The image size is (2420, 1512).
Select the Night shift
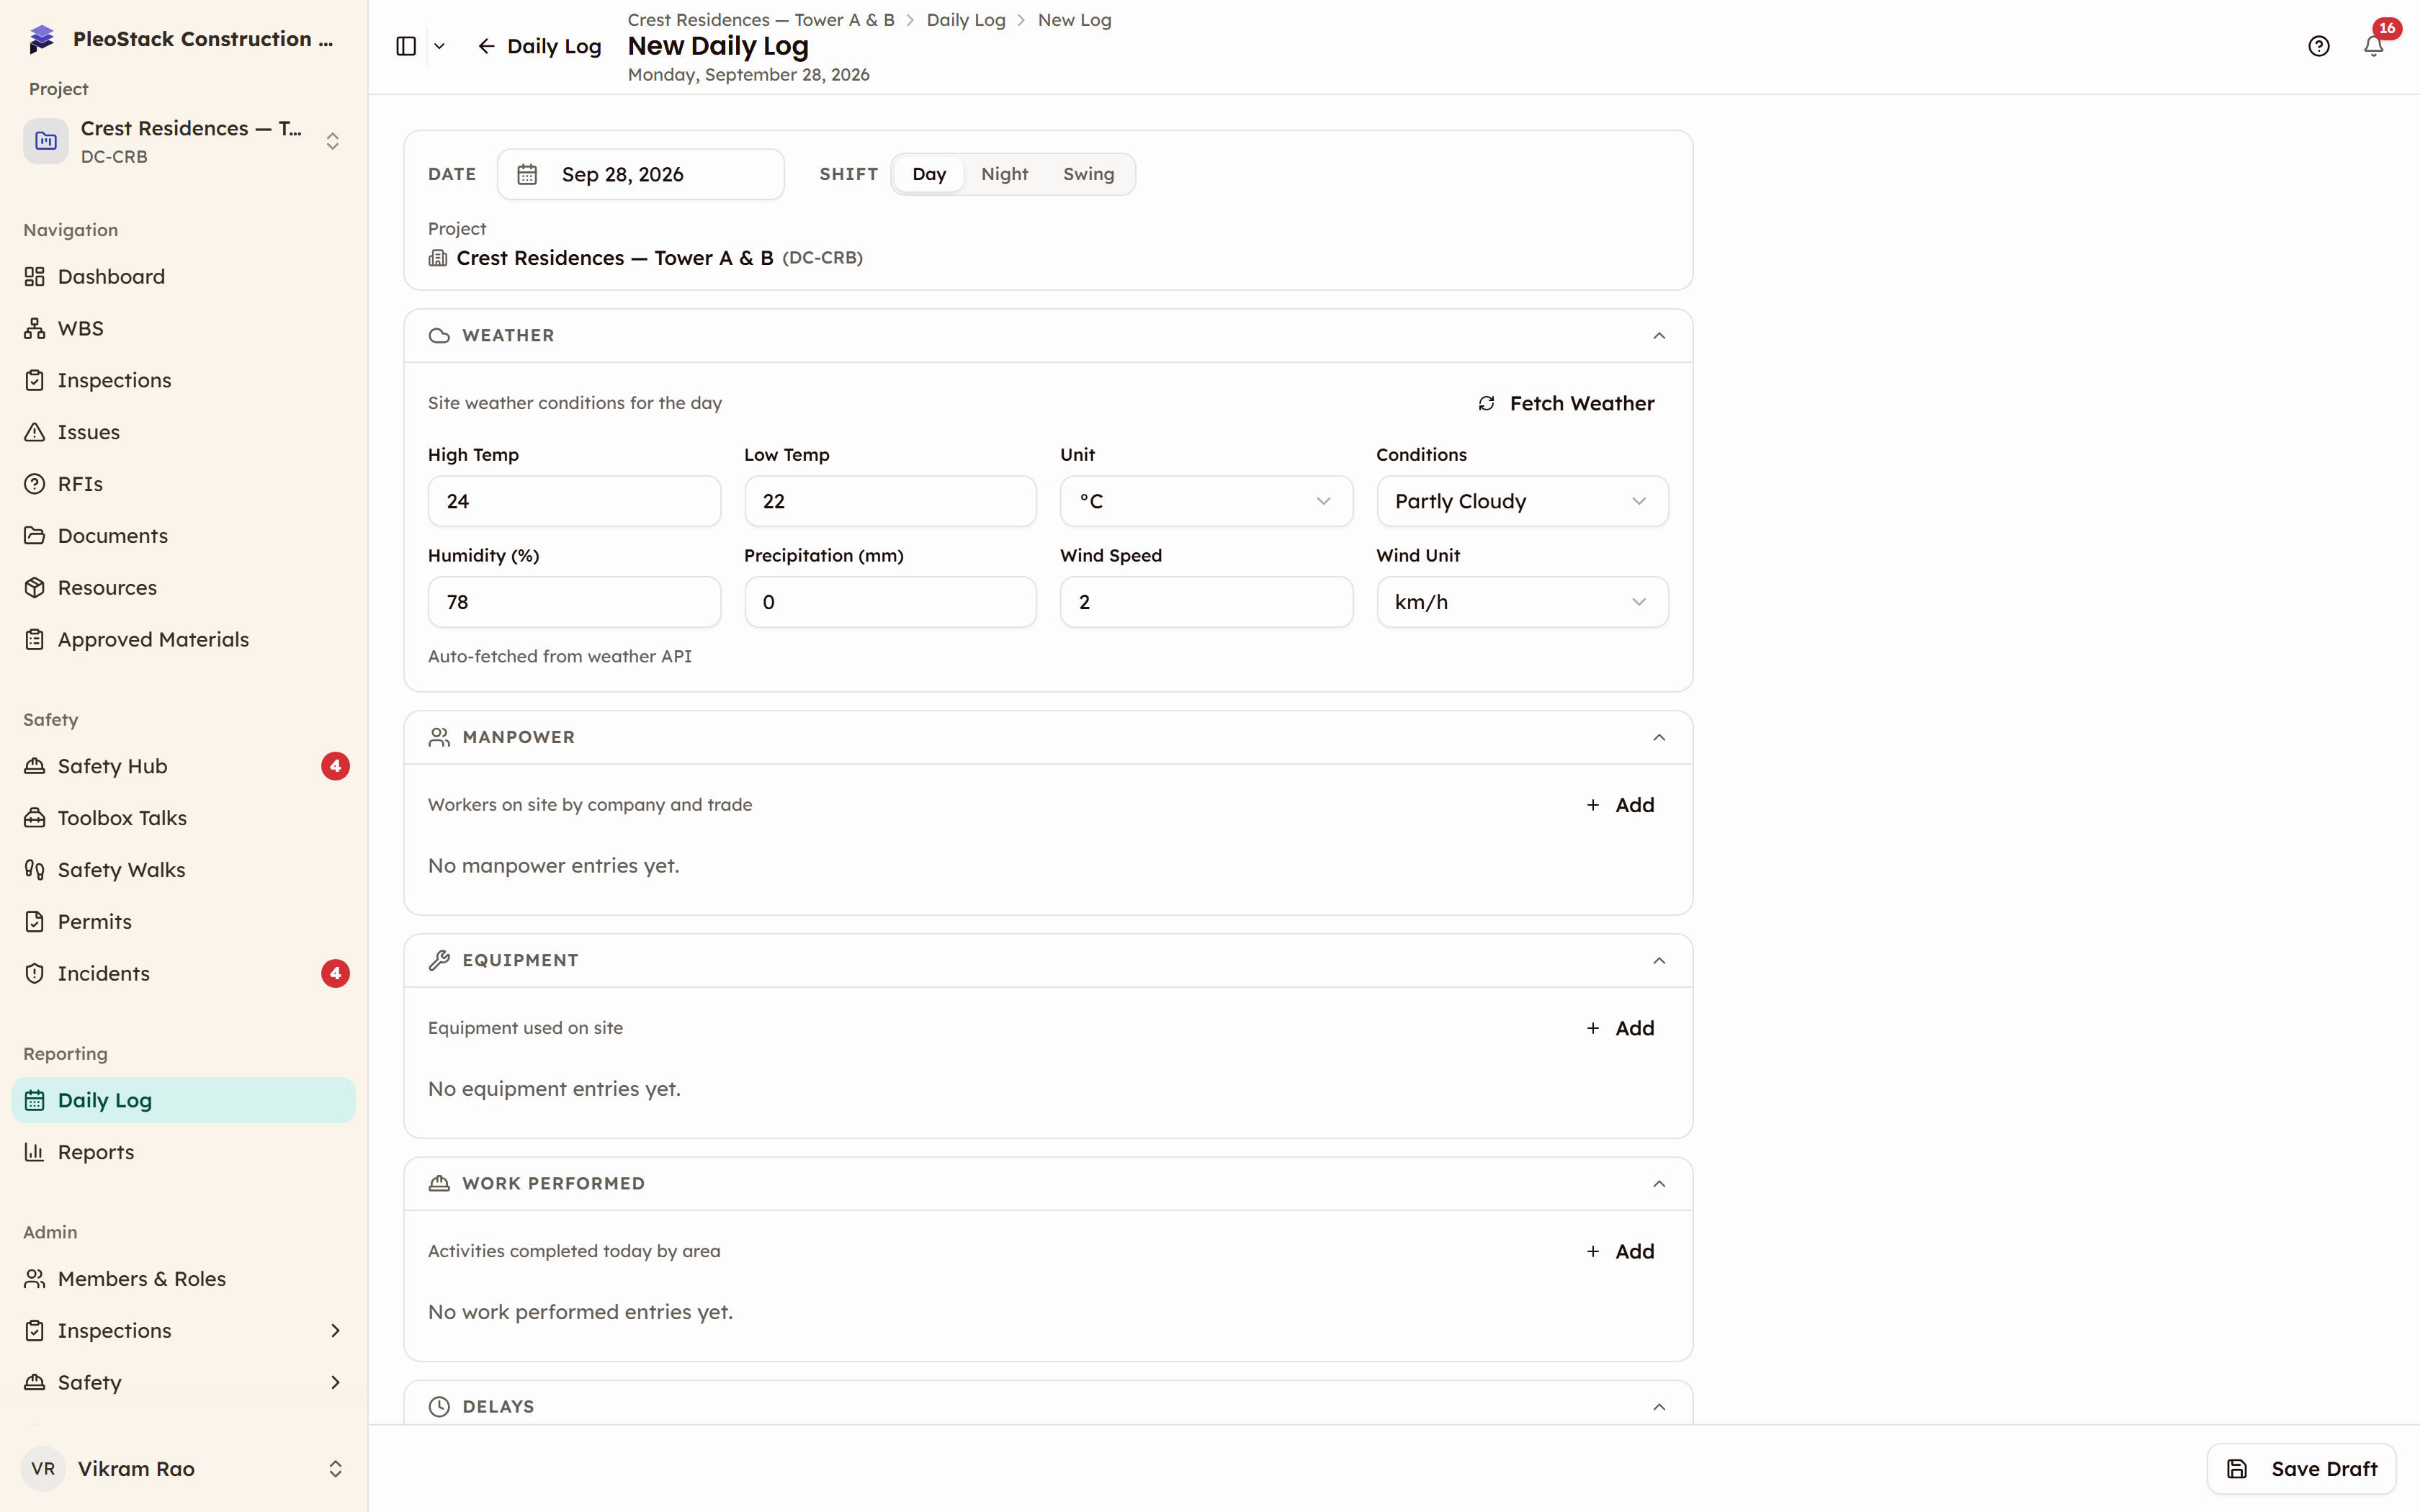point(1004,174)
